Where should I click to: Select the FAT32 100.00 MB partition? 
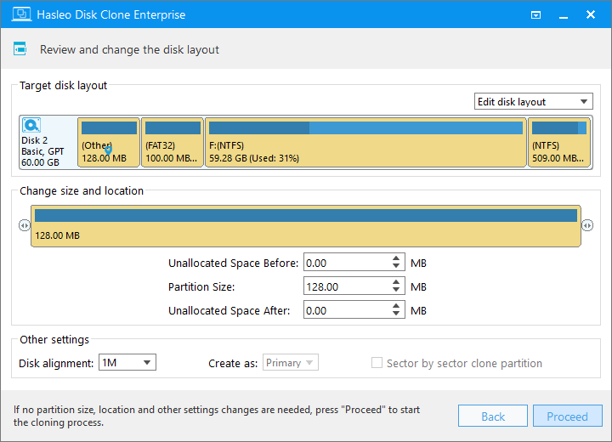(173, 143)
